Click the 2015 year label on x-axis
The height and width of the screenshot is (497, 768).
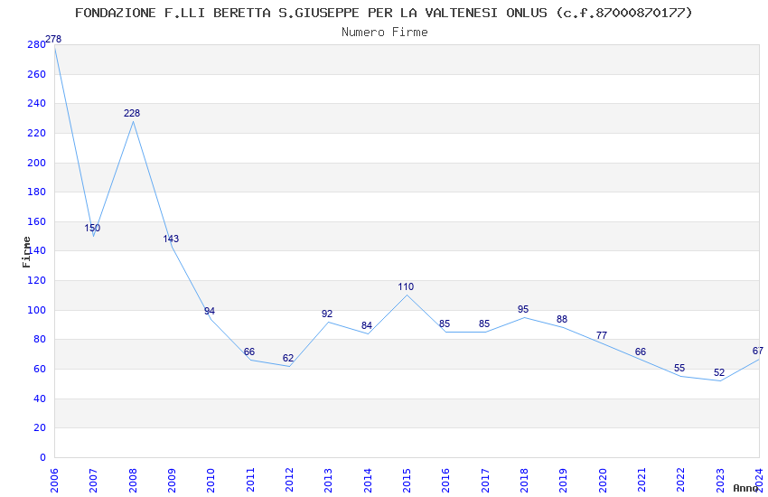pos(407,480)
